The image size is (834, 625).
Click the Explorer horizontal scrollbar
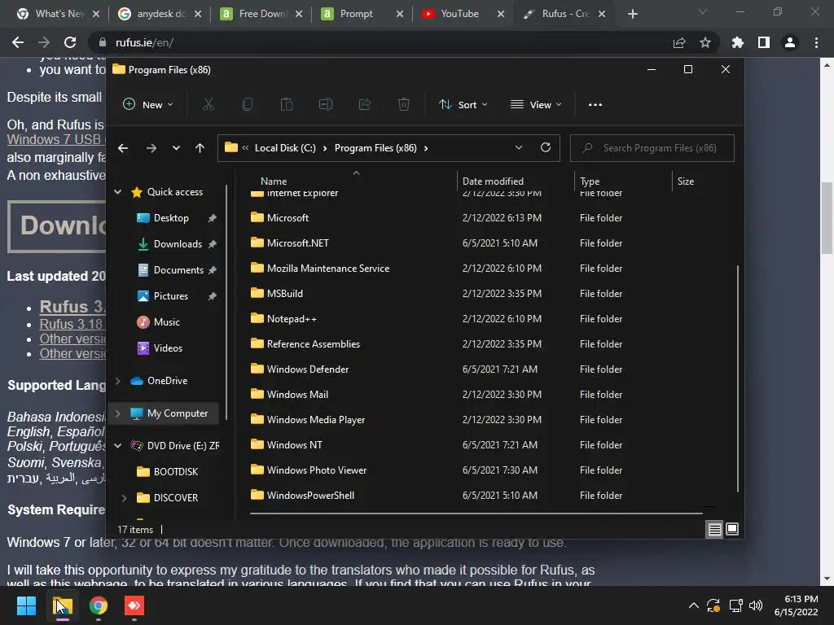476,514
